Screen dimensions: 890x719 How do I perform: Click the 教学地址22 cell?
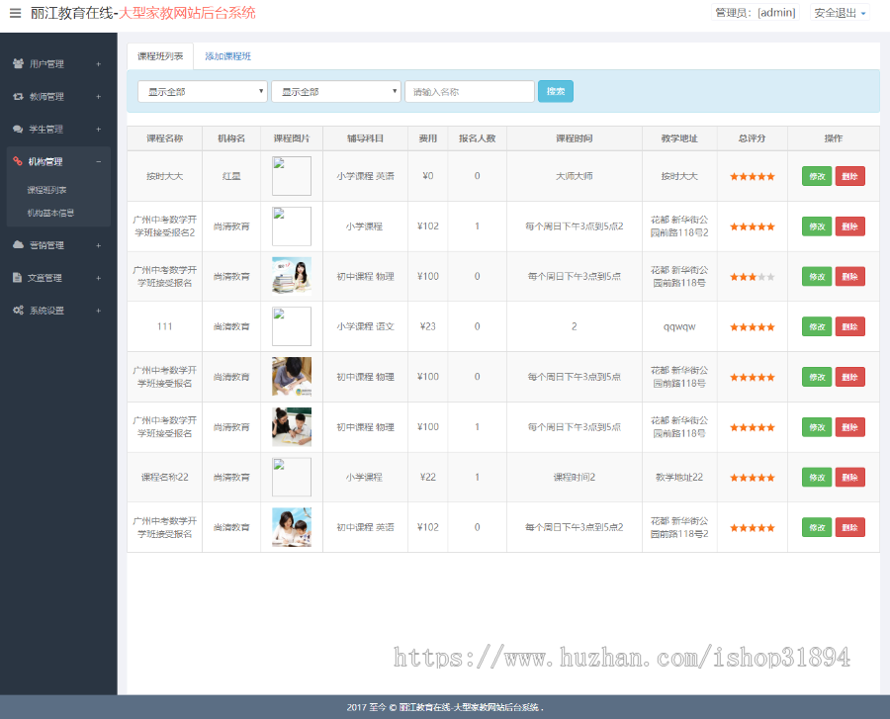tap(679, 478)
